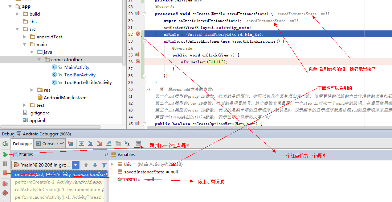Expand the 'this' variable node
This screenshot has width=392, height=202.
[x=112, y=164]
